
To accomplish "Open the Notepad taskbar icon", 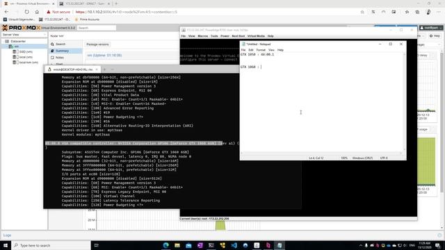I will tap(280, 245).
